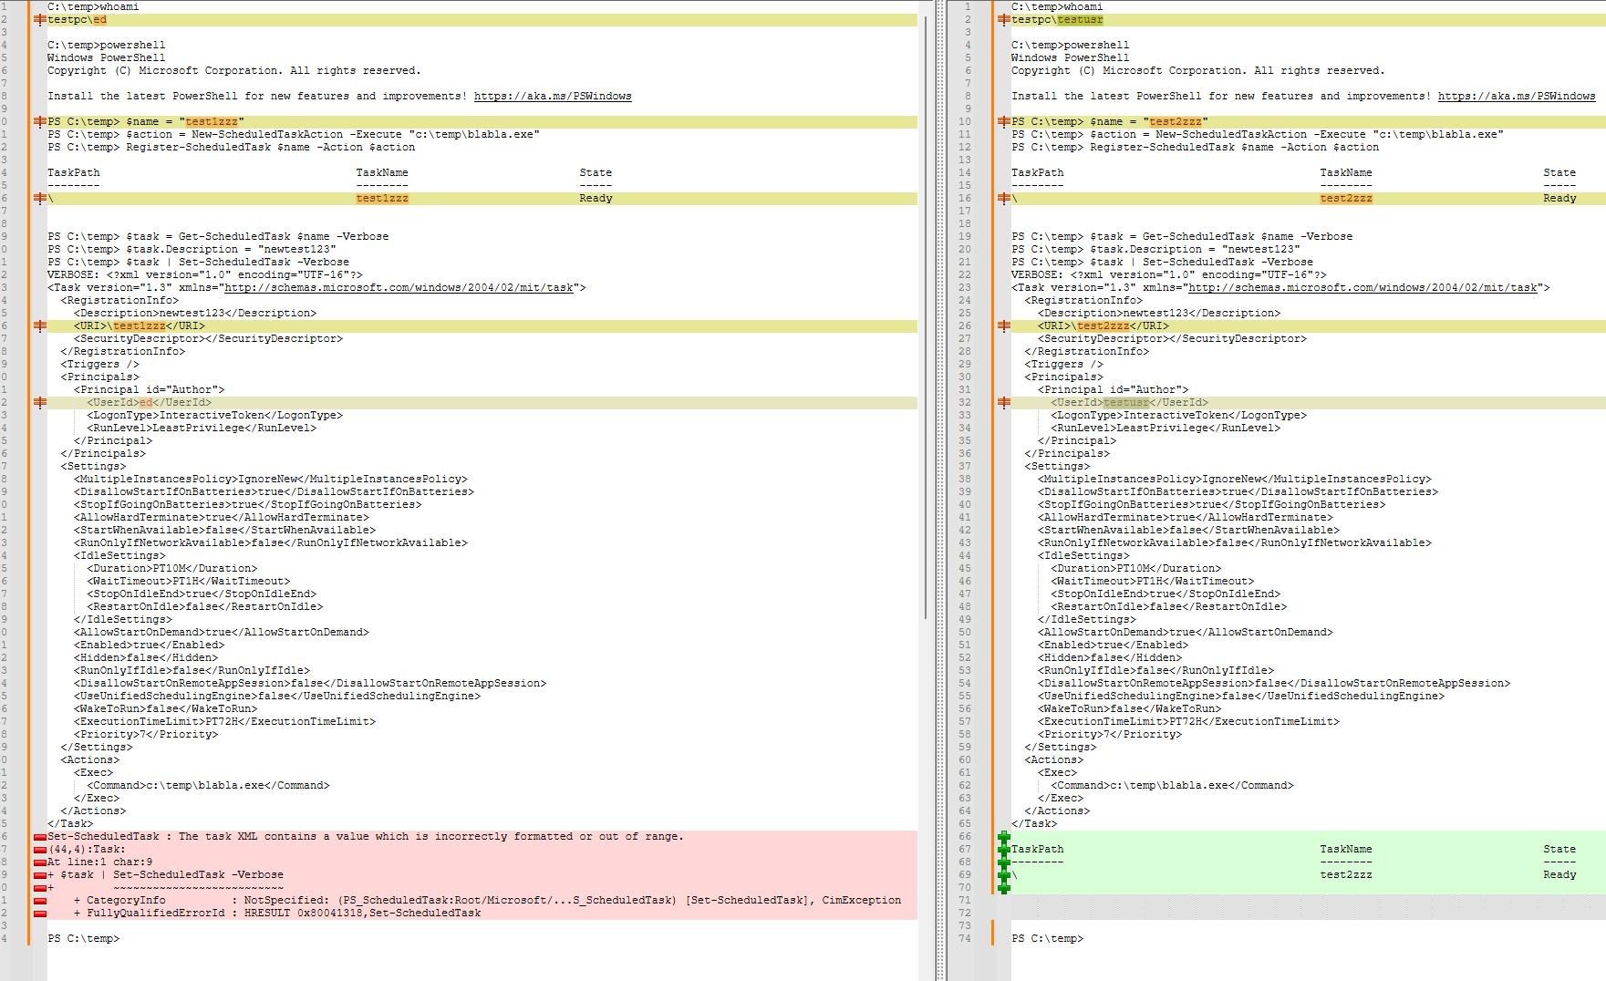
Task: Open the aka.ms/PSWindows link in right pane
Action: tap(1517, 96)
